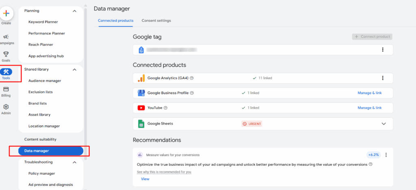Open help icon beside YouTube
This screenshot has width=416, height=190.
pyautogui.click(x=166, y=108)
